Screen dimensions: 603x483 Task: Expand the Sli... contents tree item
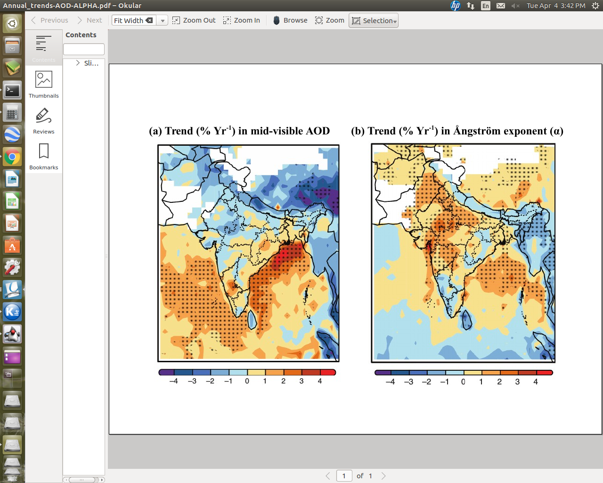(x=78, y=63)
